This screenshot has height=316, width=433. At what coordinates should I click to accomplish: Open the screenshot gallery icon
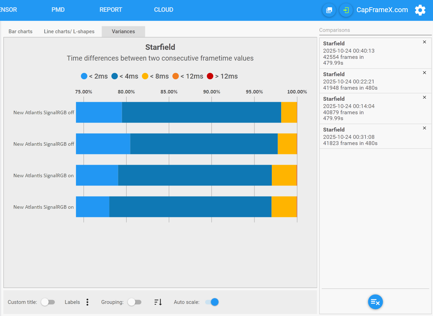(x=329, y=10)
